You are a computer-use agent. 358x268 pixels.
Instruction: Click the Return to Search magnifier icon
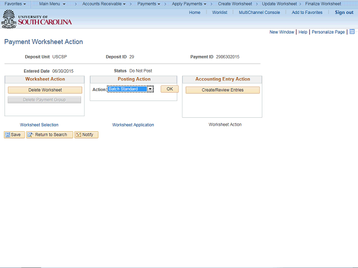[x=30, y=135]
